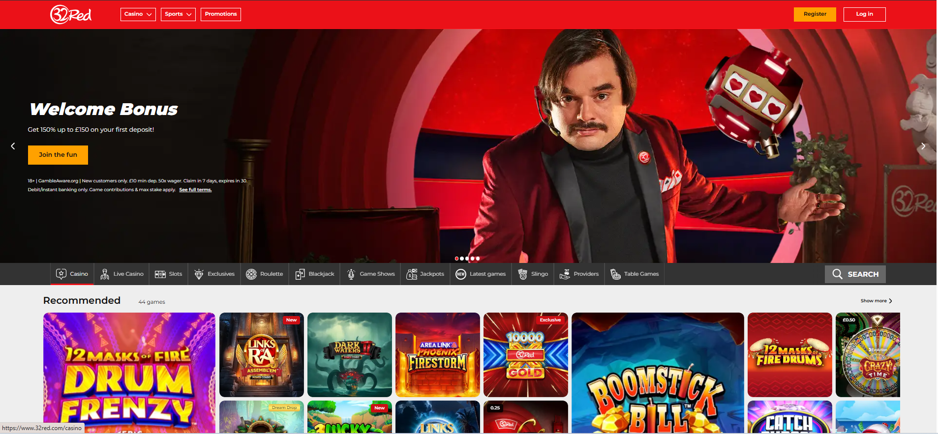Click the Live Casino dealer icon

105,274
